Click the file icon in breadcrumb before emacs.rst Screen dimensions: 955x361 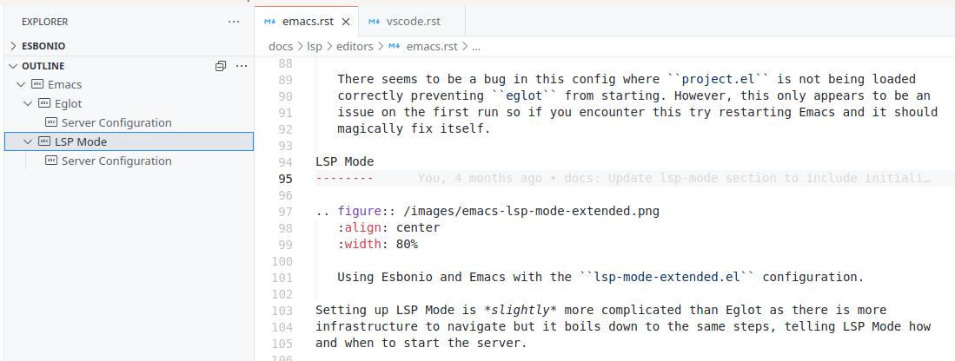(395, 46)
